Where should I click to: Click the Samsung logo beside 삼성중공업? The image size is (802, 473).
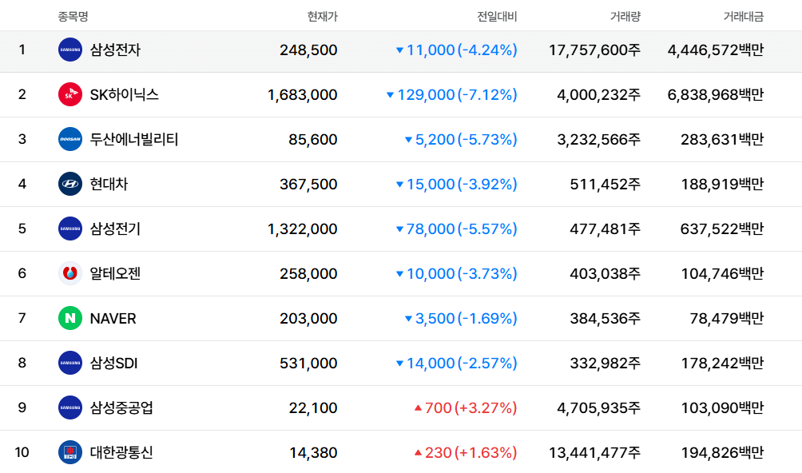[x=70, y=407]
